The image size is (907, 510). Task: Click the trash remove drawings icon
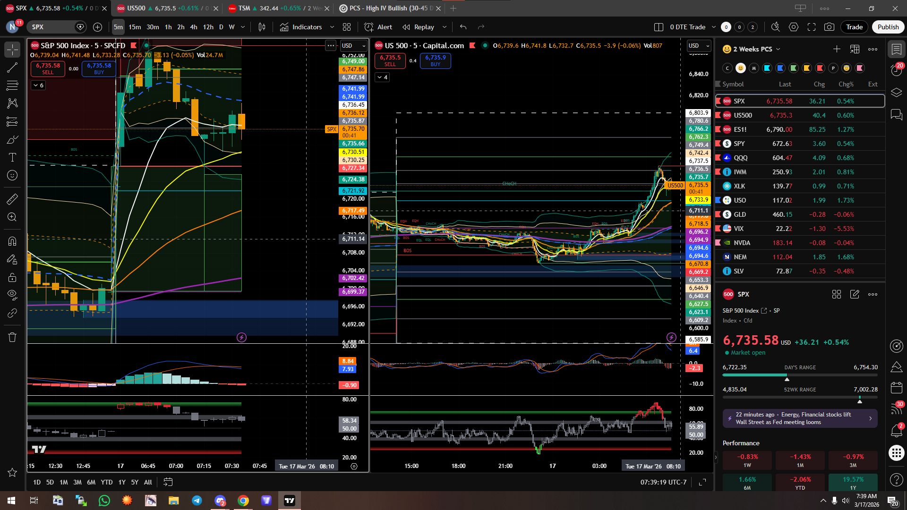pos(12,337)
